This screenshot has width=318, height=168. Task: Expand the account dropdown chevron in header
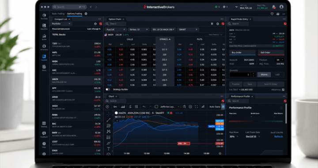pyautogui.click(x=236, y=7)
